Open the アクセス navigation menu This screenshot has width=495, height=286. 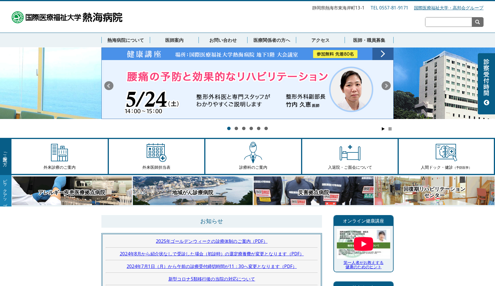[321, 40]
